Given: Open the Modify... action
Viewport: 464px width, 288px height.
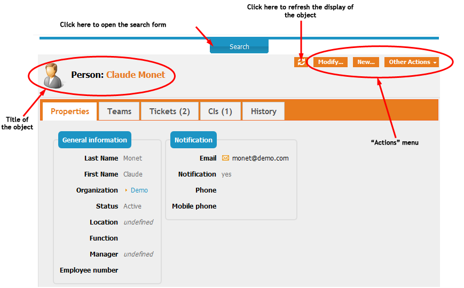Looking at the screenshot, I should tap(331, 62).
